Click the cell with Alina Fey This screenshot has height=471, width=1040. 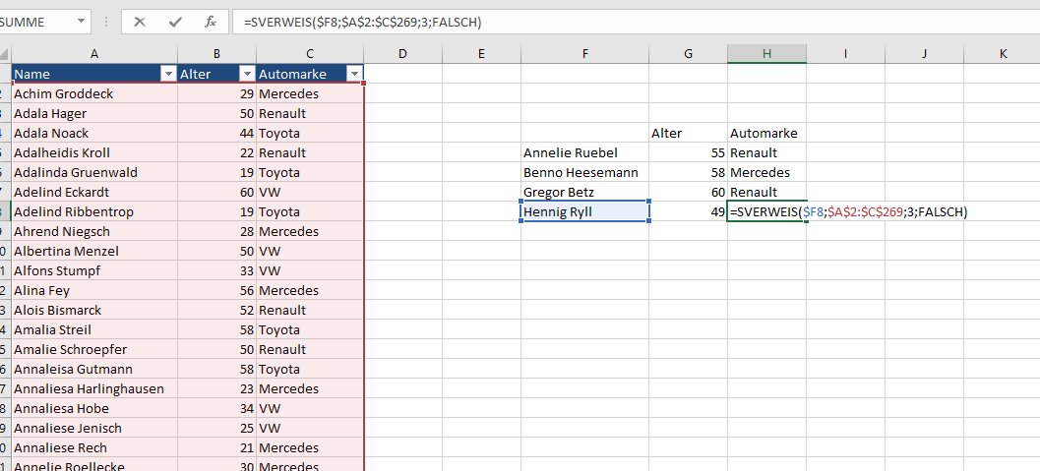(x=94, y=290)
